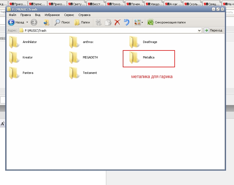The image size is (234, 185).
Task: Minimize the F:\MUSIC\Trash window
Action: pos(214,9)
